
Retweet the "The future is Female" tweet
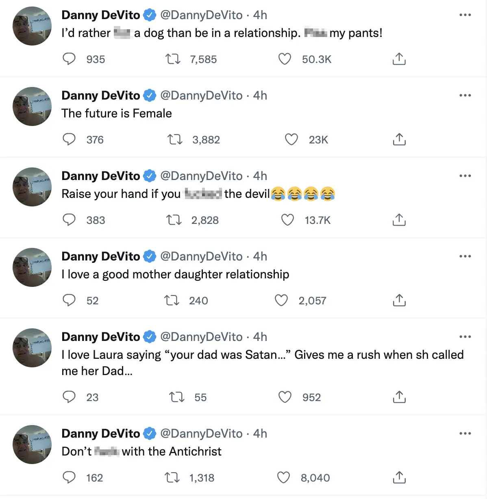click(175, 140)
